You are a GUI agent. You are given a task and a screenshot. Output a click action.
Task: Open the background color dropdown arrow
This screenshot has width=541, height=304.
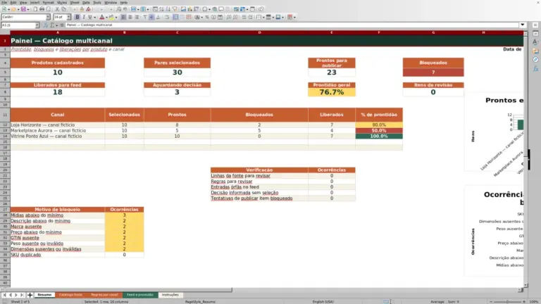(x=116, y=17)
